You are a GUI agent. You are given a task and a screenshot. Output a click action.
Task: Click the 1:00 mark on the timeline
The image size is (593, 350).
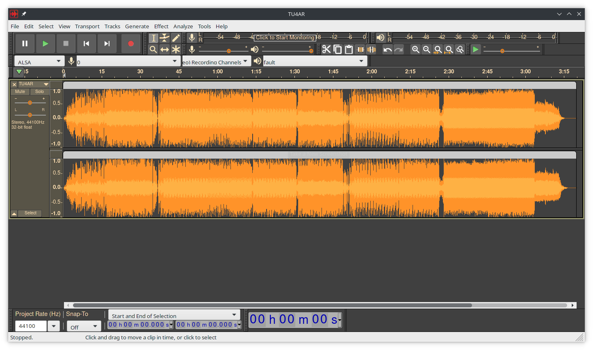(218, 72)
